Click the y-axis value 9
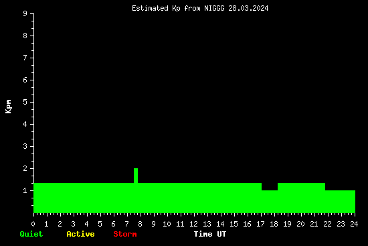This screenshot has height=246, width=368. 25,13
